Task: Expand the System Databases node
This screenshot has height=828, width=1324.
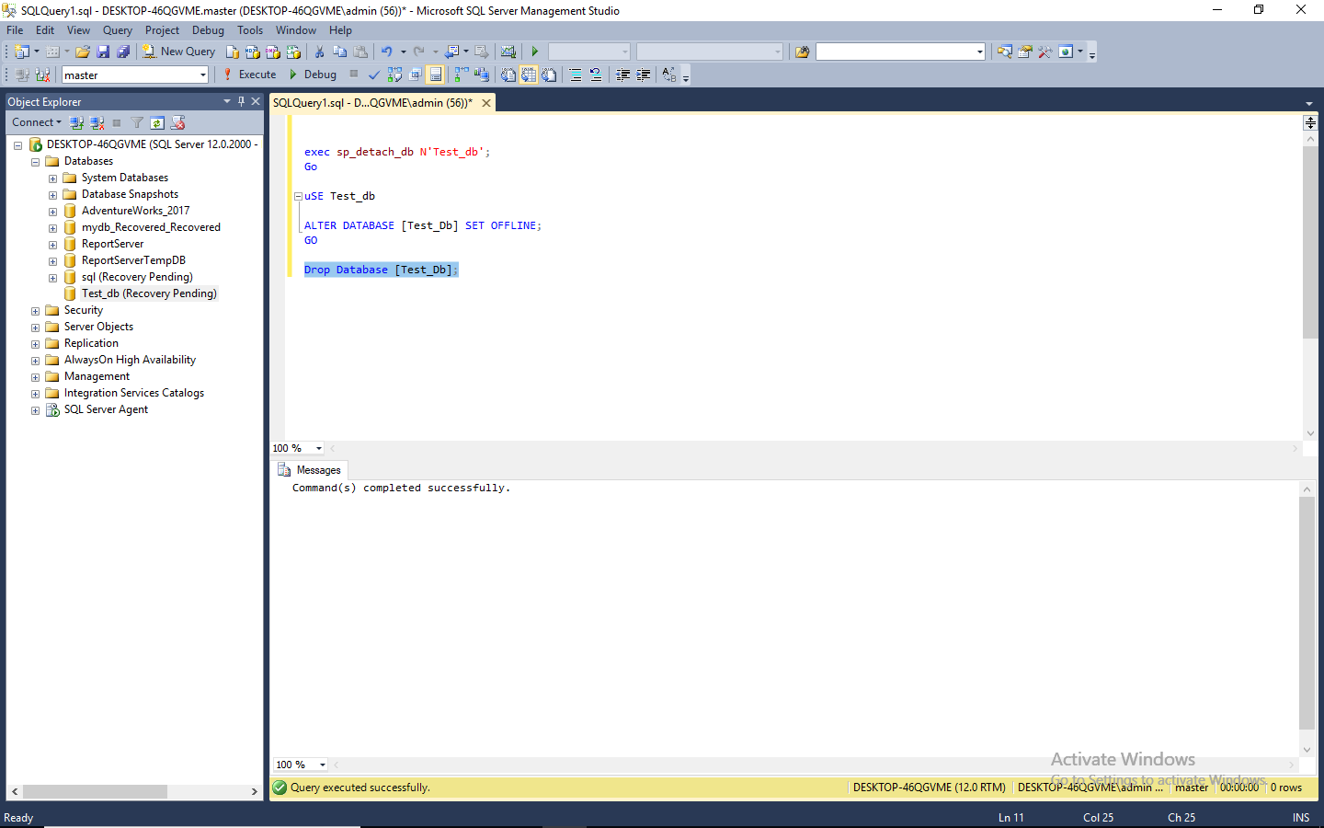Action: [52, 178]
